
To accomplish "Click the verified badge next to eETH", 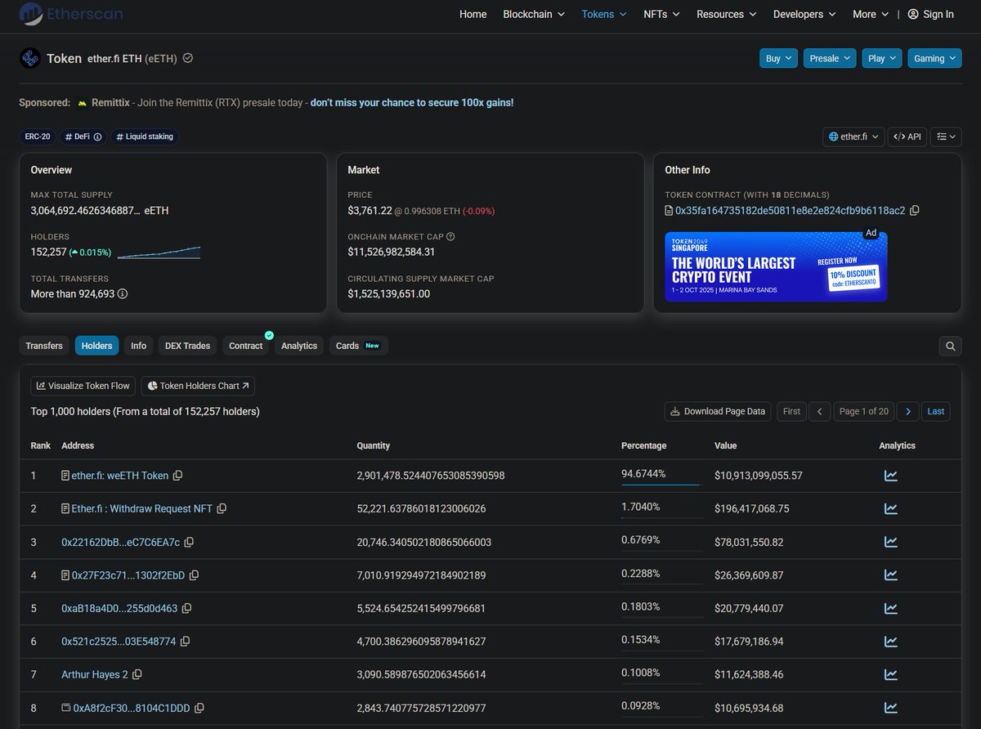I will (x=188, y=58).
